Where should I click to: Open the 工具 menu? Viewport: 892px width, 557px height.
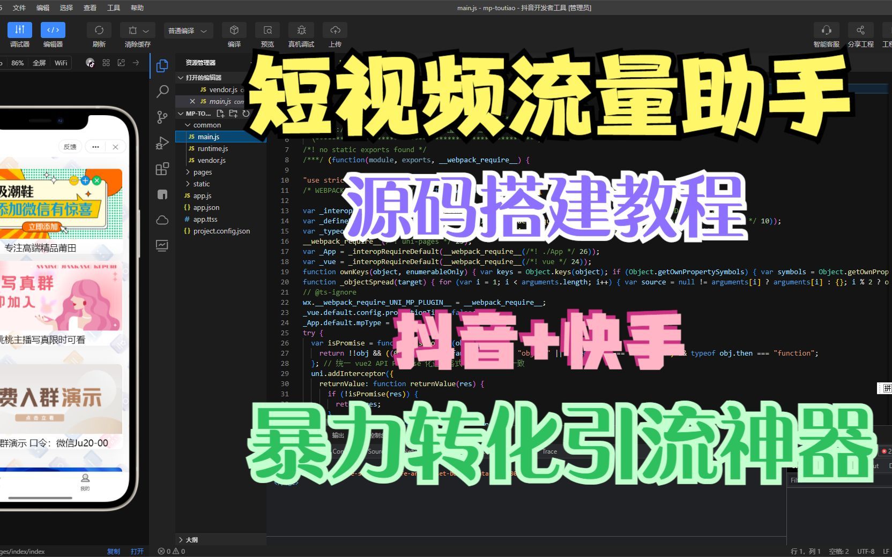114,7
